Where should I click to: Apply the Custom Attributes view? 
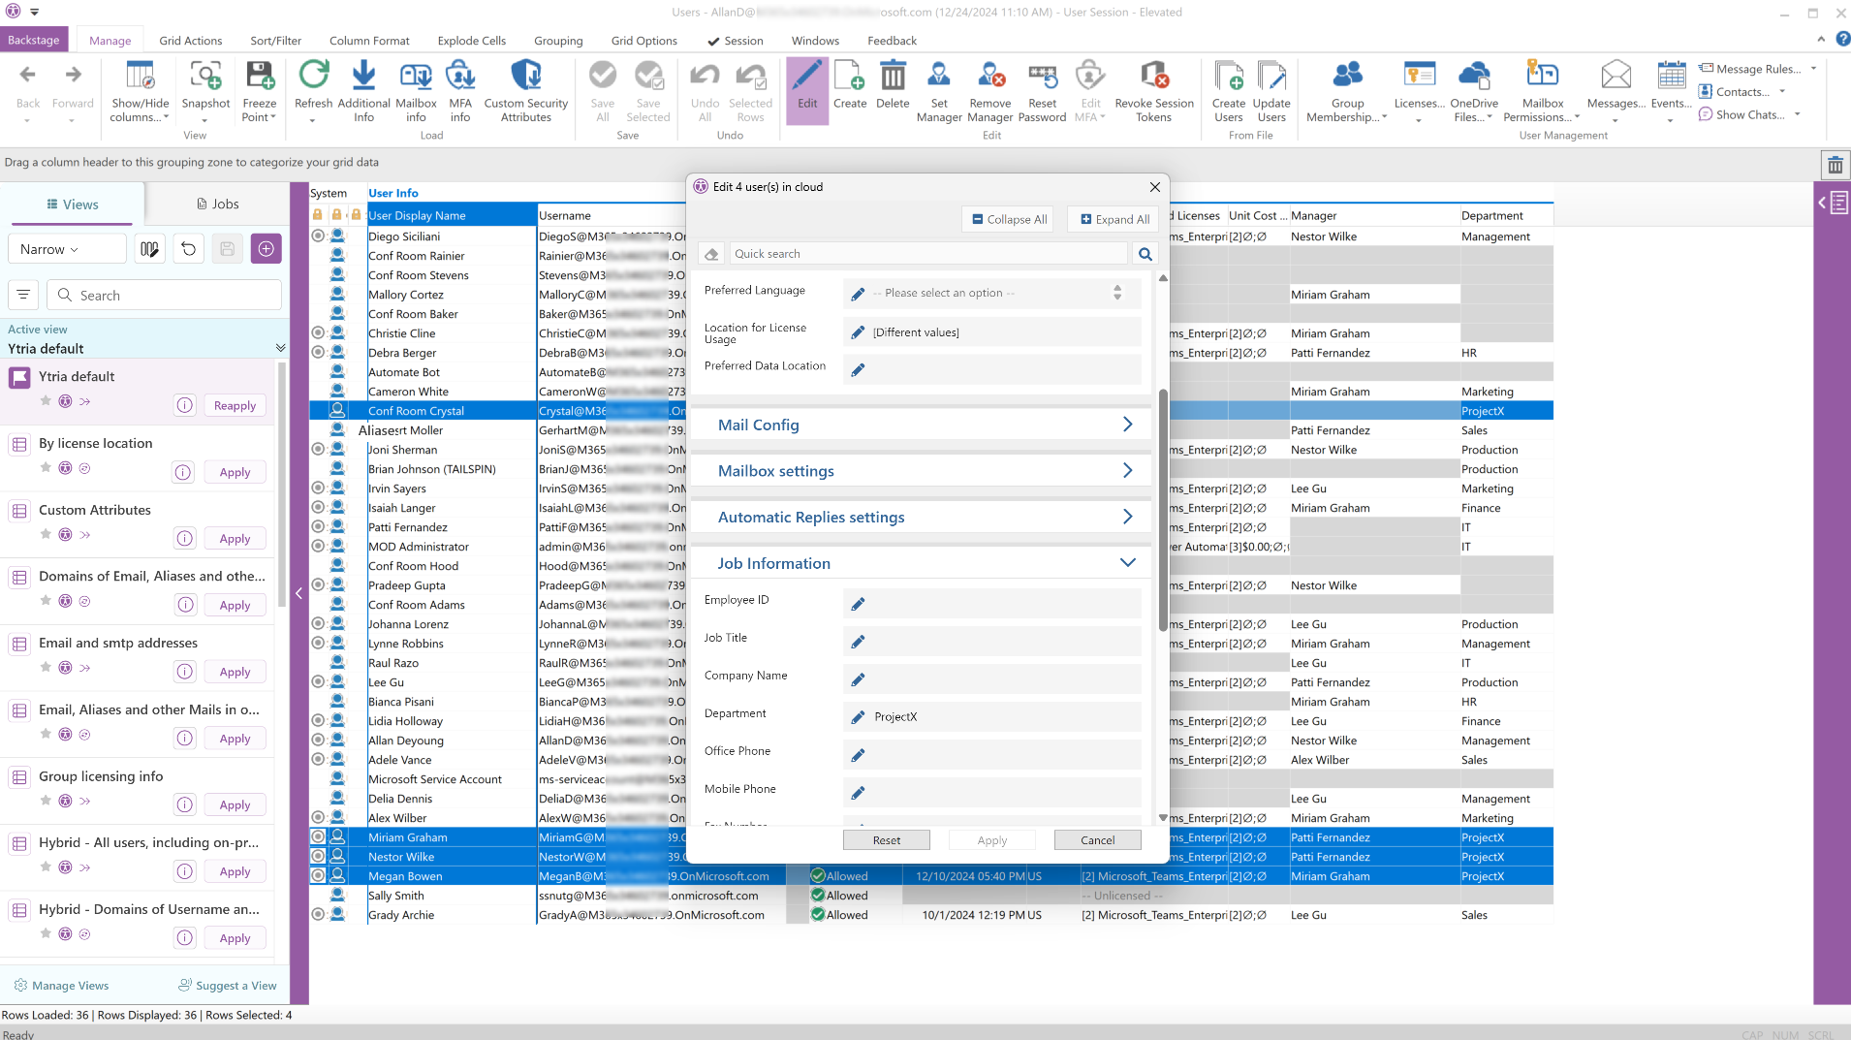(235, 539)
